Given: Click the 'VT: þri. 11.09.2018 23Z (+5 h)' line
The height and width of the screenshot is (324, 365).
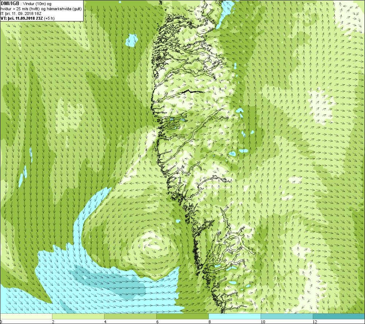Looking at the screenshot, I should [x=28, y=18].
